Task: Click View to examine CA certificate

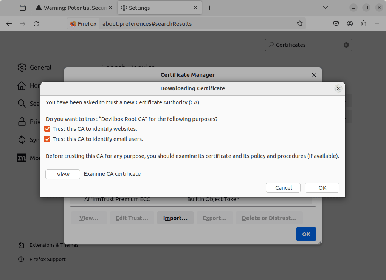Action: pos(63,174)
